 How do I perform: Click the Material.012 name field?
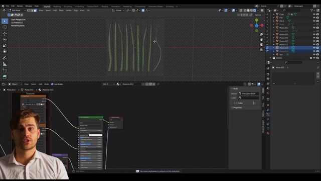pos(131,84)
